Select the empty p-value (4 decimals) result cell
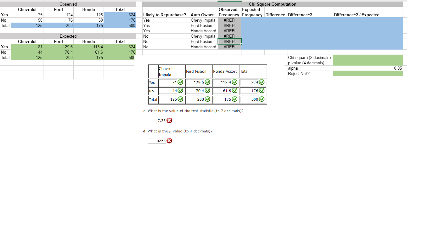Screen dimensions: 430x241 [x=368, y=63]
